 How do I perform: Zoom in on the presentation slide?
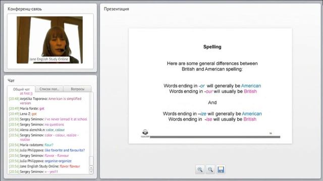tap(200, 169)
